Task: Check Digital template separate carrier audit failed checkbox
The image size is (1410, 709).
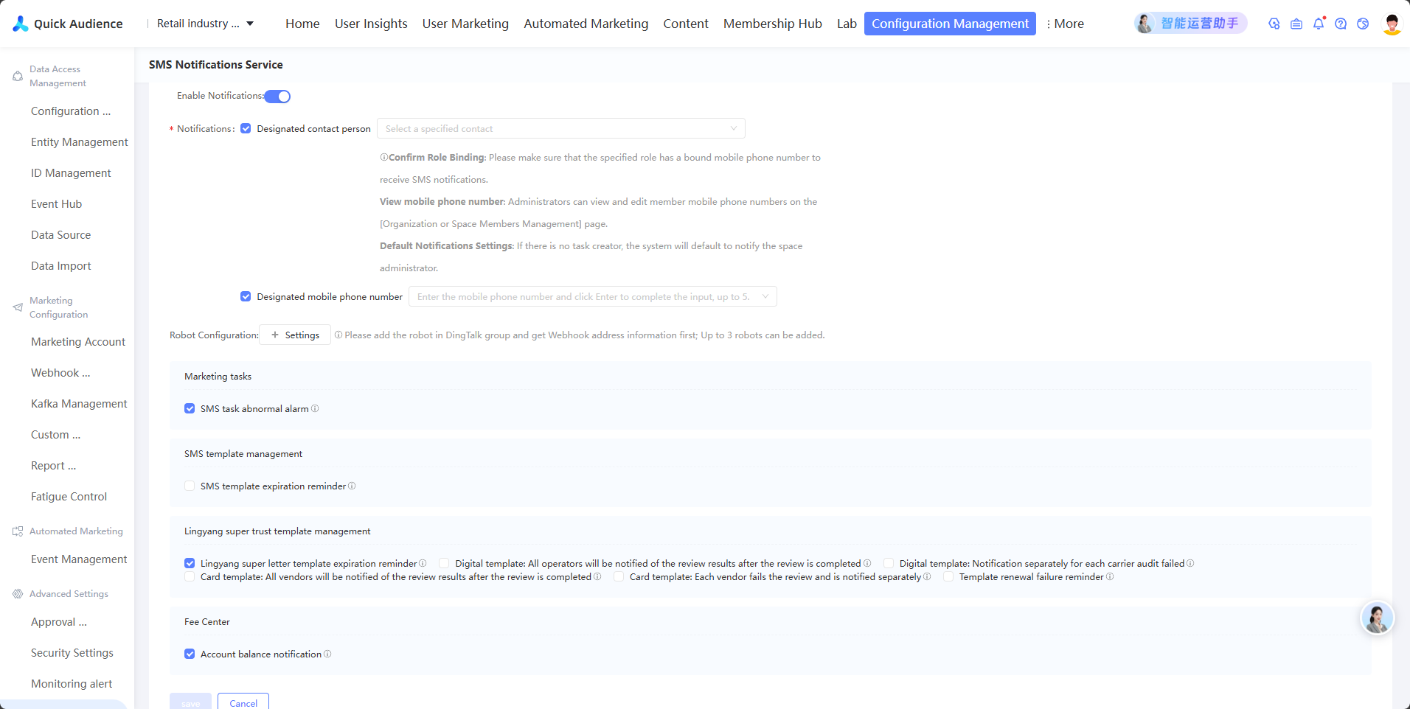Action: (889, 563)
